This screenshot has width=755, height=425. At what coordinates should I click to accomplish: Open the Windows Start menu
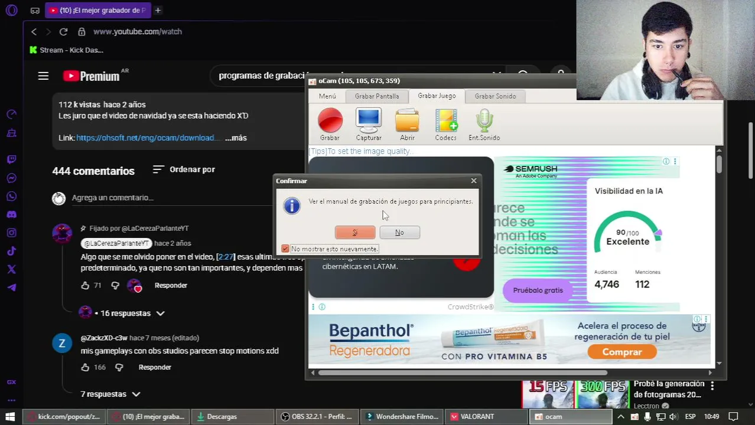tap(10, 416)
